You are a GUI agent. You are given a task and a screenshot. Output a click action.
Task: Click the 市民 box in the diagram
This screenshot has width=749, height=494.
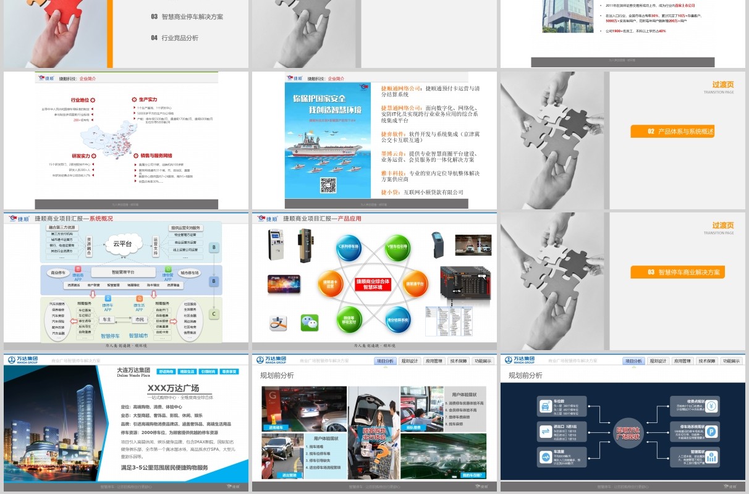tap(139, 319)
